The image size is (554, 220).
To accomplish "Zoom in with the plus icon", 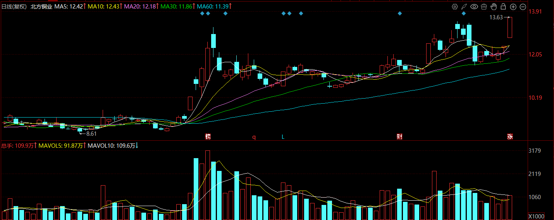I will tap(513, 7).
